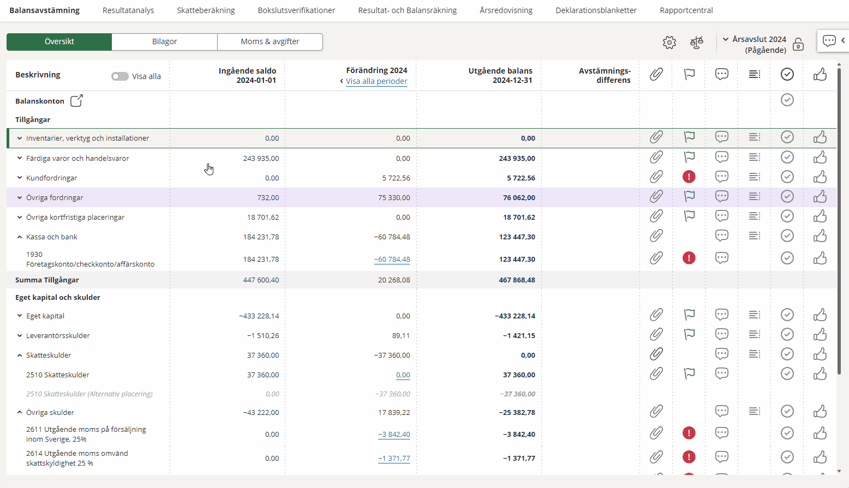
Task: Click the balance scale icon
Action: pos(697,43)
